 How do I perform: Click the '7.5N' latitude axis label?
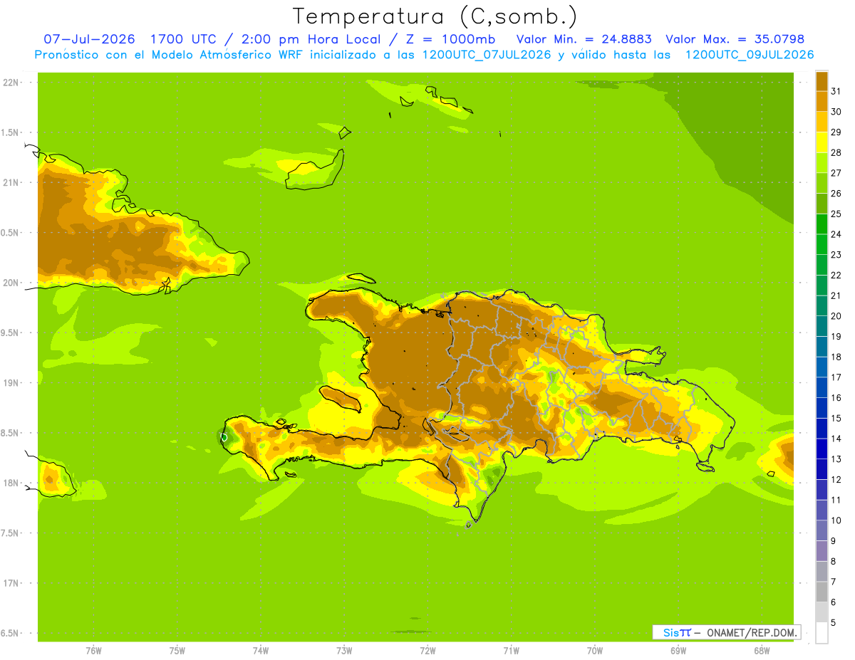[x=10, y=533]
